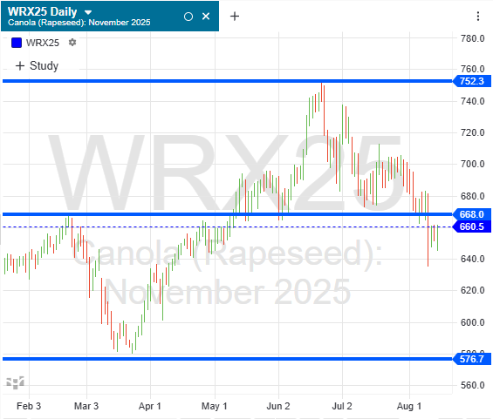Click the 660.5 current price label
493x419 pixels.
[472, 226]
